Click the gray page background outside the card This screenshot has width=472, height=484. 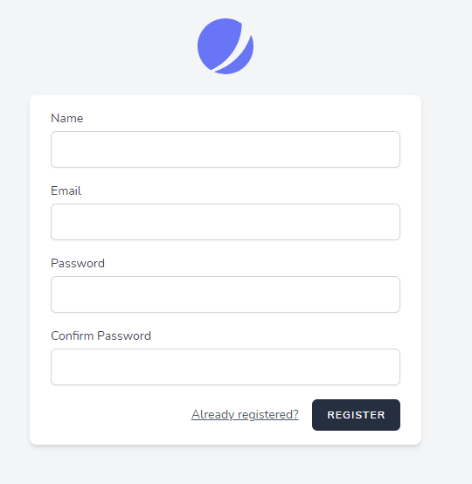(445, 247)
